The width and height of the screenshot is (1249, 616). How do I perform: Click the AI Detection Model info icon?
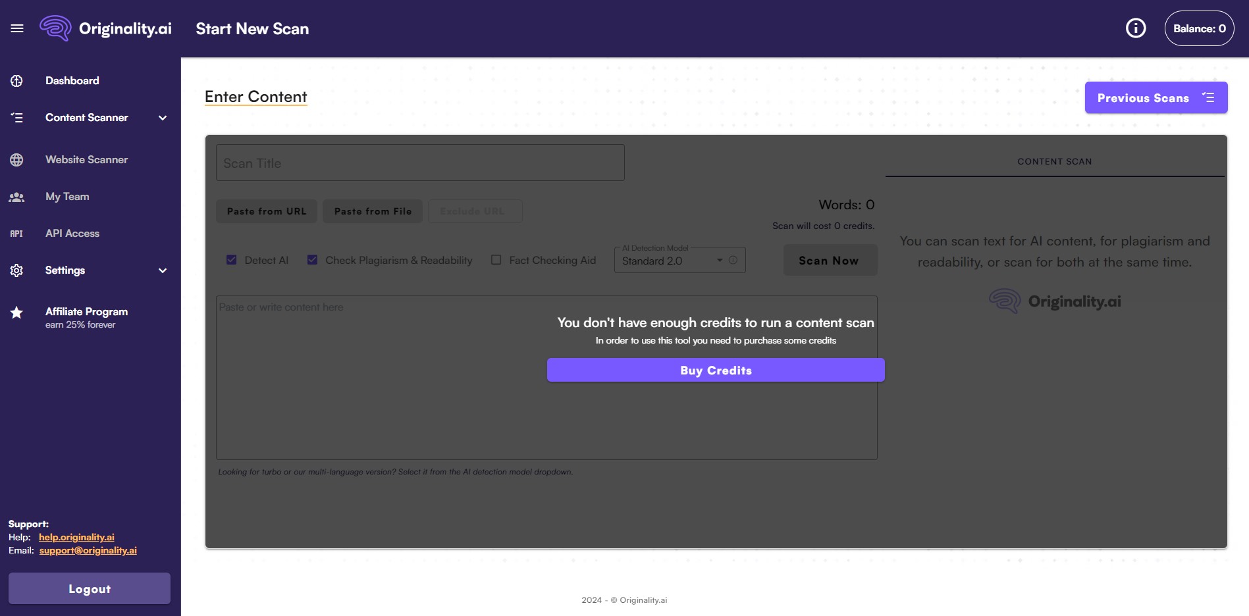tap(733, 260)
